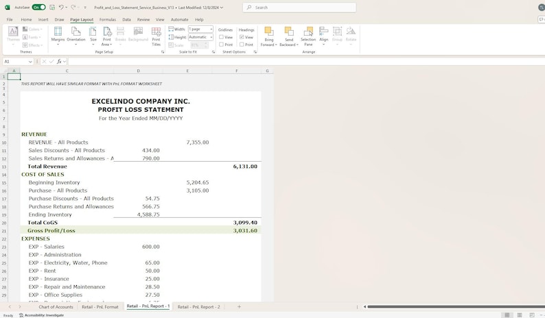The width and height of the screenshot is (545, 318).
Task: Open the Colors theme dropdown
Action: click(x=32, y=29)
